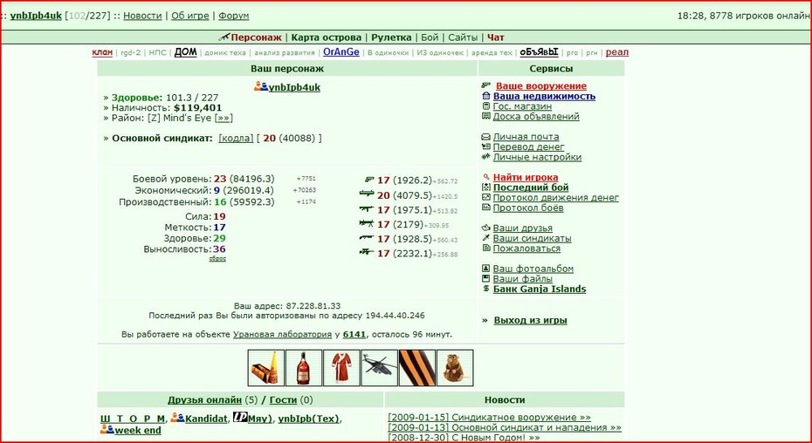Screen dimensions: 812x443
Task: Open Ваши друзья friends list
Action: (x=522, y=228)
